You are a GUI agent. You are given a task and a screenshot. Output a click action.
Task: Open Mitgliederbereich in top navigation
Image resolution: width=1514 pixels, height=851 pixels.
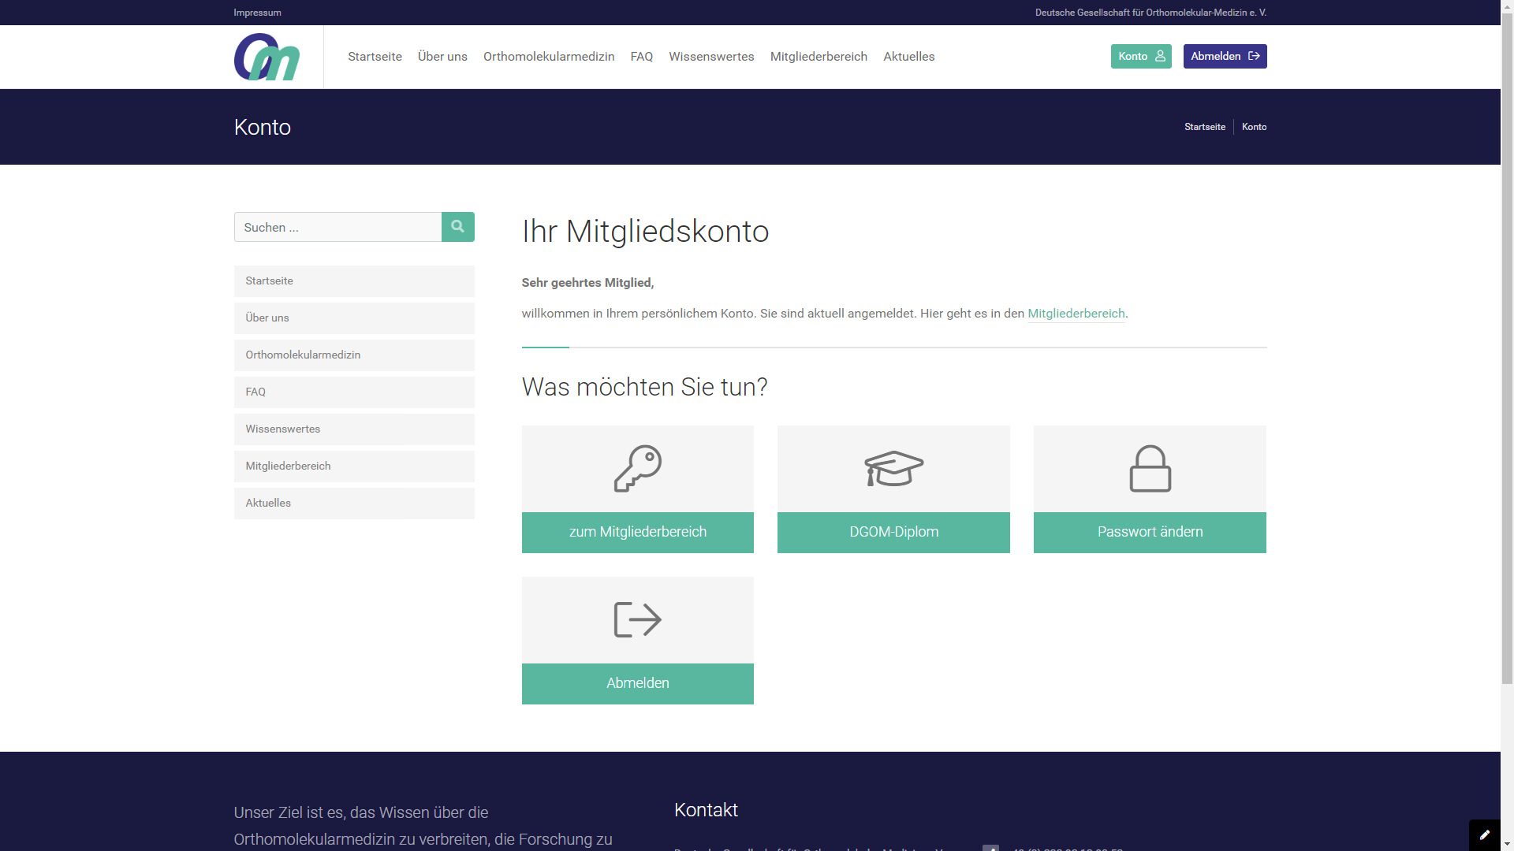[819, 57]
